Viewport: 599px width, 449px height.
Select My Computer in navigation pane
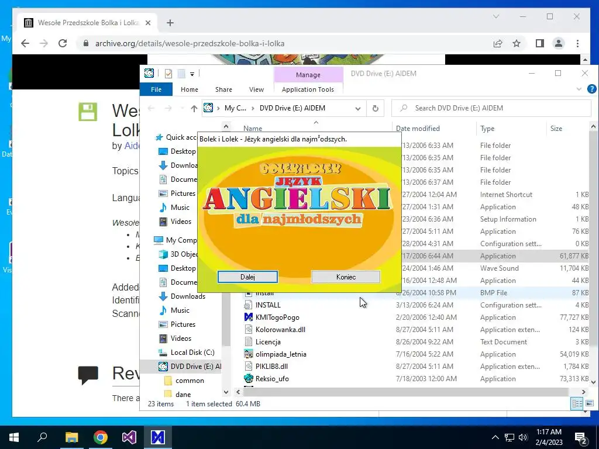[x=181, y=240]
